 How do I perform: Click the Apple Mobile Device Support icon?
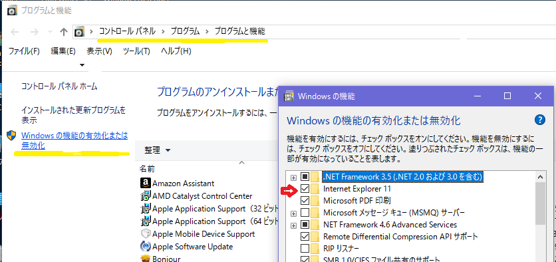(x=146, y=234)
